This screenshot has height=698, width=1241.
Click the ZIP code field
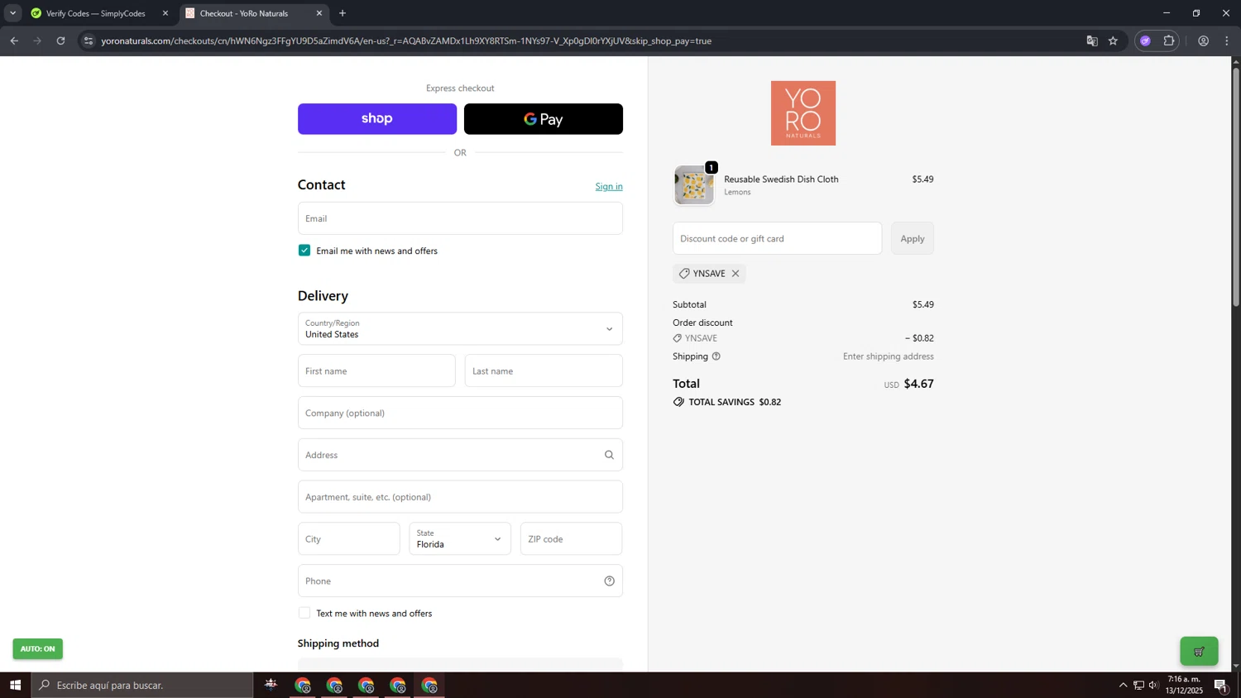pos(571,539)
